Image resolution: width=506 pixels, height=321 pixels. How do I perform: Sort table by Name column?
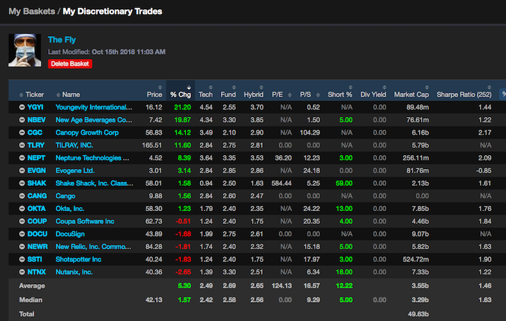click(68, 95)
